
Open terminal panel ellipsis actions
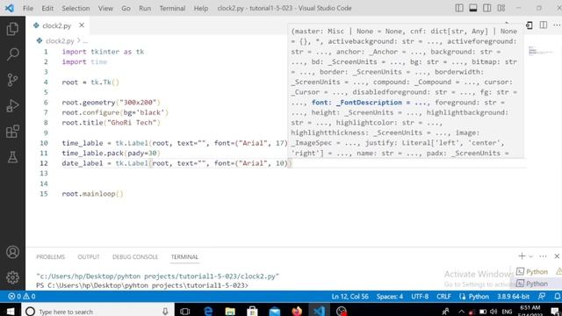(x=543, y=256)
